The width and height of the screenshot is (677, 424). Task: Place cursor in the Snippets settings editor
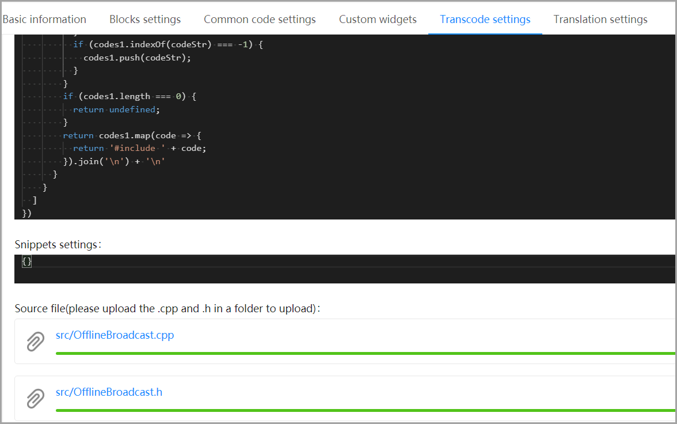tap(345, 268)
